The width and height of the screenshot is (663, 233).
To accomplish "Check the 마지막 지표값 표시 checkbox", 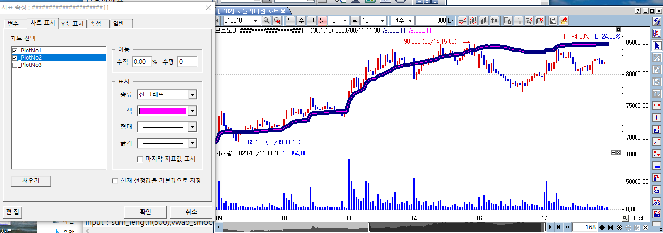I will (140, 159).
